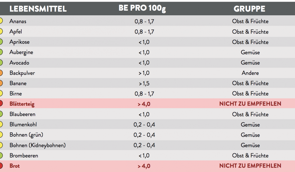This screenshot has width=295, height=172.
Task: Click the GRUPPE column header
Action: 249,9
